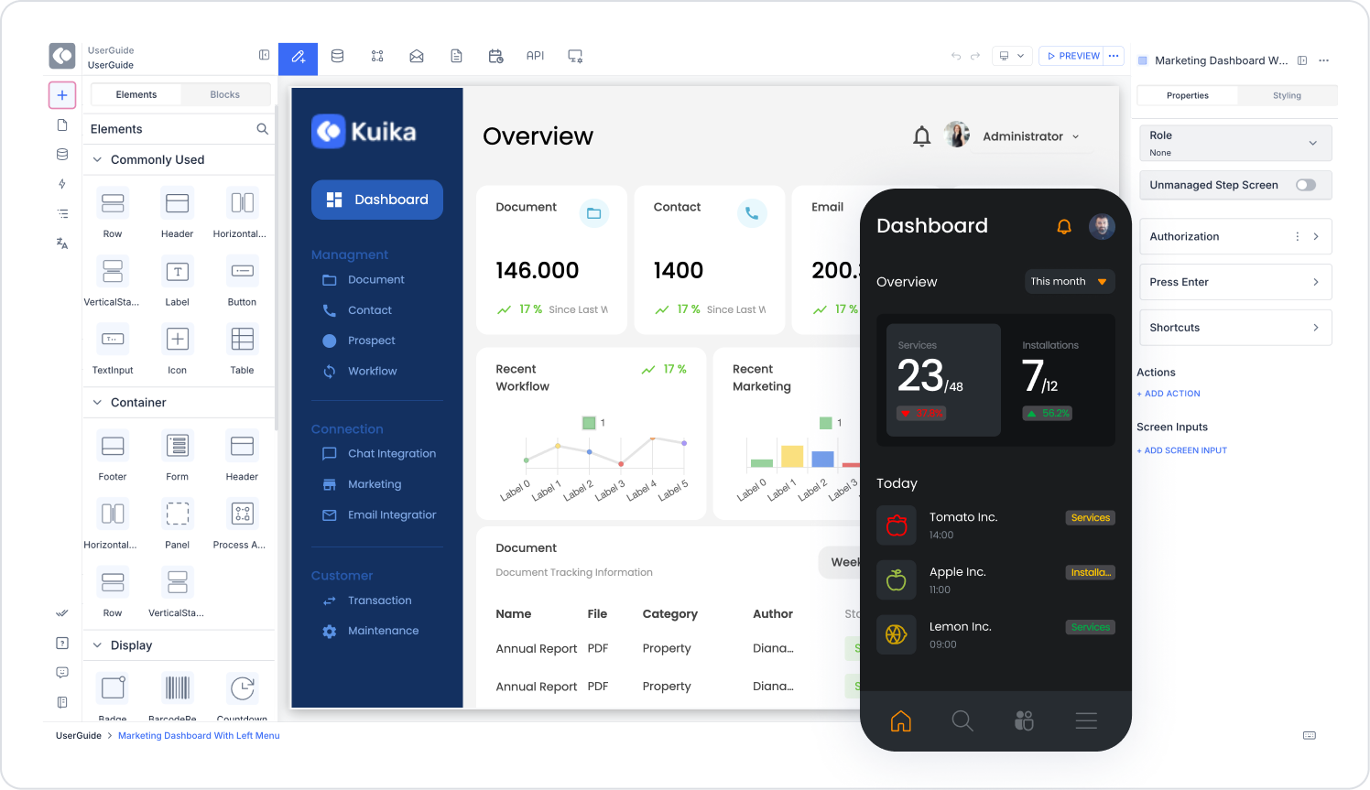
Task: Toggle the Unmanaged Step Screen switch
Action: [1306, 185]
